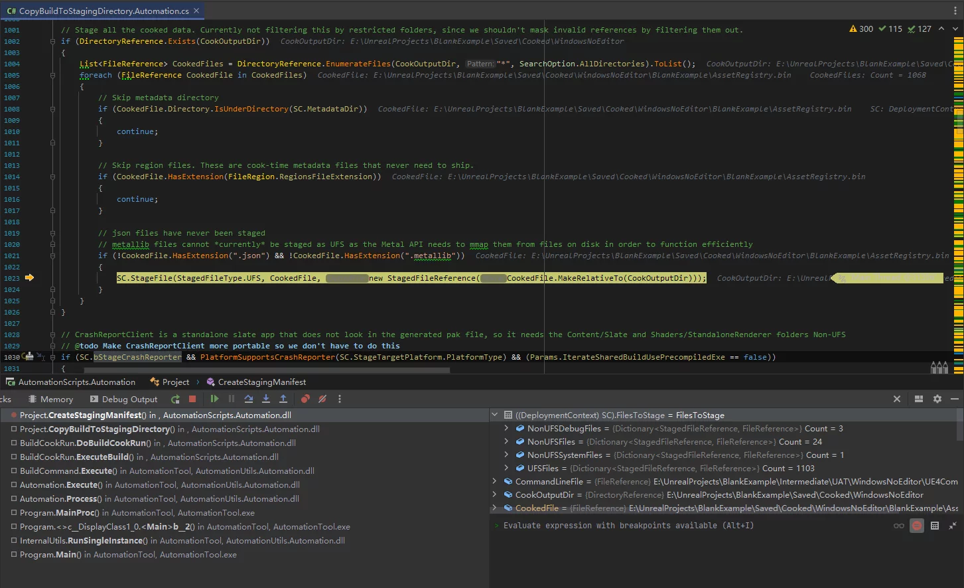Click CreateStagingManifest in the breadcrumb bar
The width and height of the screenshot is (964, 588).
click(261, 382)
